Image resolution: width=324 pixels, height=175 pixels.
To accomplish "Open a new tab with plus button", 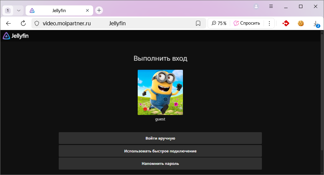I will tap(99, 10).
